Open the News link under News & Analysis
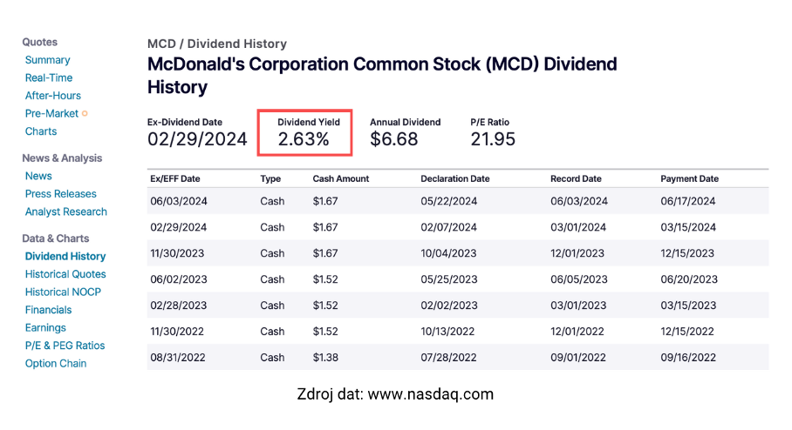Viewport: 792px width, 430px height. click(38, 176)
